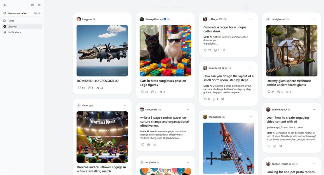Screen dimensions: 324x175
Task: Open the user profile avatar in sidebar
Action: click(5, 5)
